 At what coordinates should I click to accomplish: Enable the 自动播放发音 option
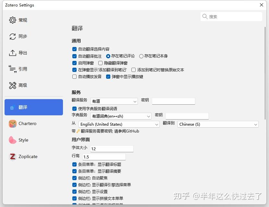point(74,77)
